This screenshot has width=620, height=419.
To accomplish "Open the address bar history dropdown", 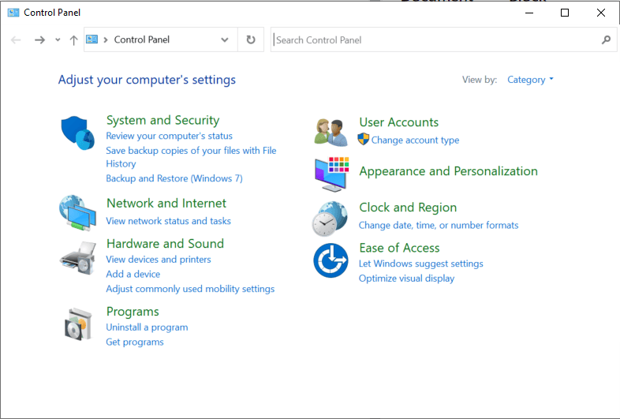I will click(x=225, y=39).
